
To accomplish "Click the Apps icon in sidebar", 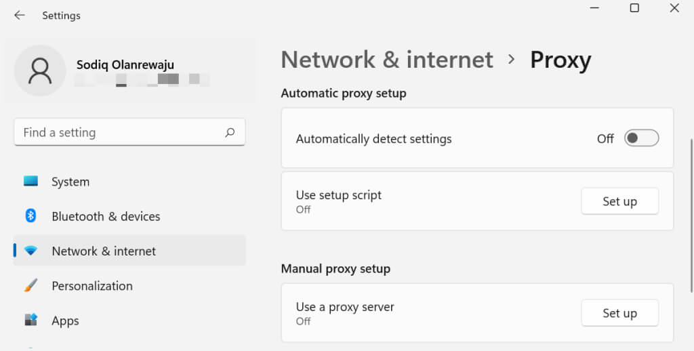I will pyautogui.click(x=30, y=320).
